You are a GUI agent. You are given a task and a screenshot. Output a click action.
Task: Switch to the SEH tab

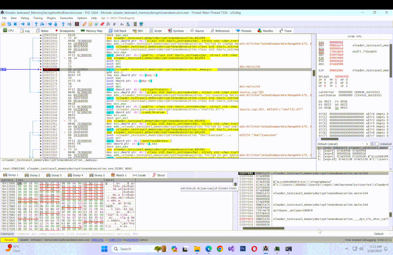tap(138, 31)
